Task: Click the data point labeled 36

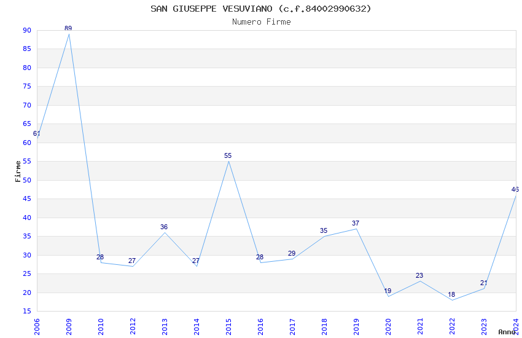Action: [165, 232]
